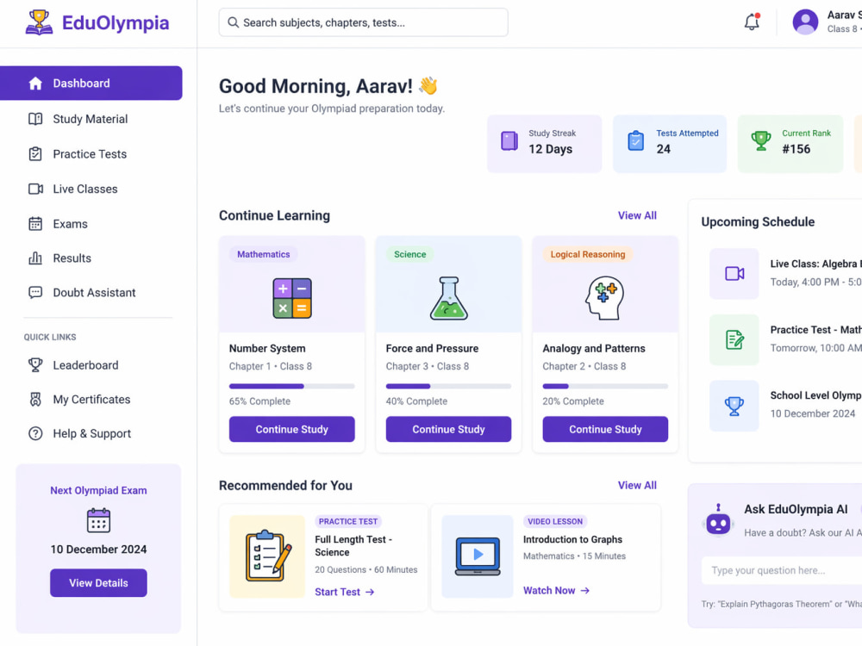Screen dimensions: 862x646
Task: Click View All in Recommended for You
Action: coord(637,485)
